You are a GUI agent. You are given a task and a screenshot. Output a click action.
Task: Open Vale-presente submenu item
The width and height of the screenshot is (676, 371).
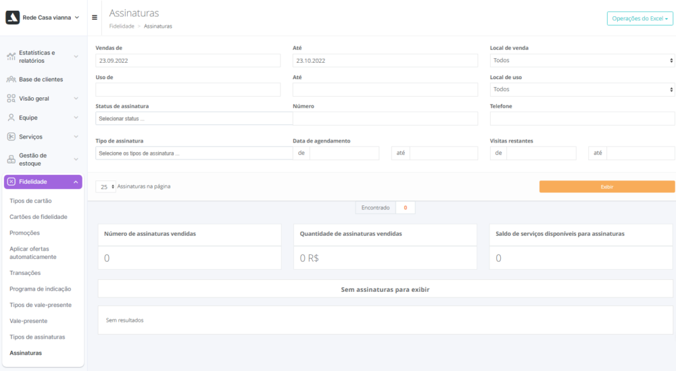click(x=28, y=320)
